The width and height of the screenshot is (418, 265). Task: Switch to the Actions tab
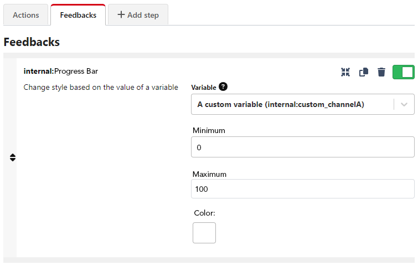[x=26, y=15]
